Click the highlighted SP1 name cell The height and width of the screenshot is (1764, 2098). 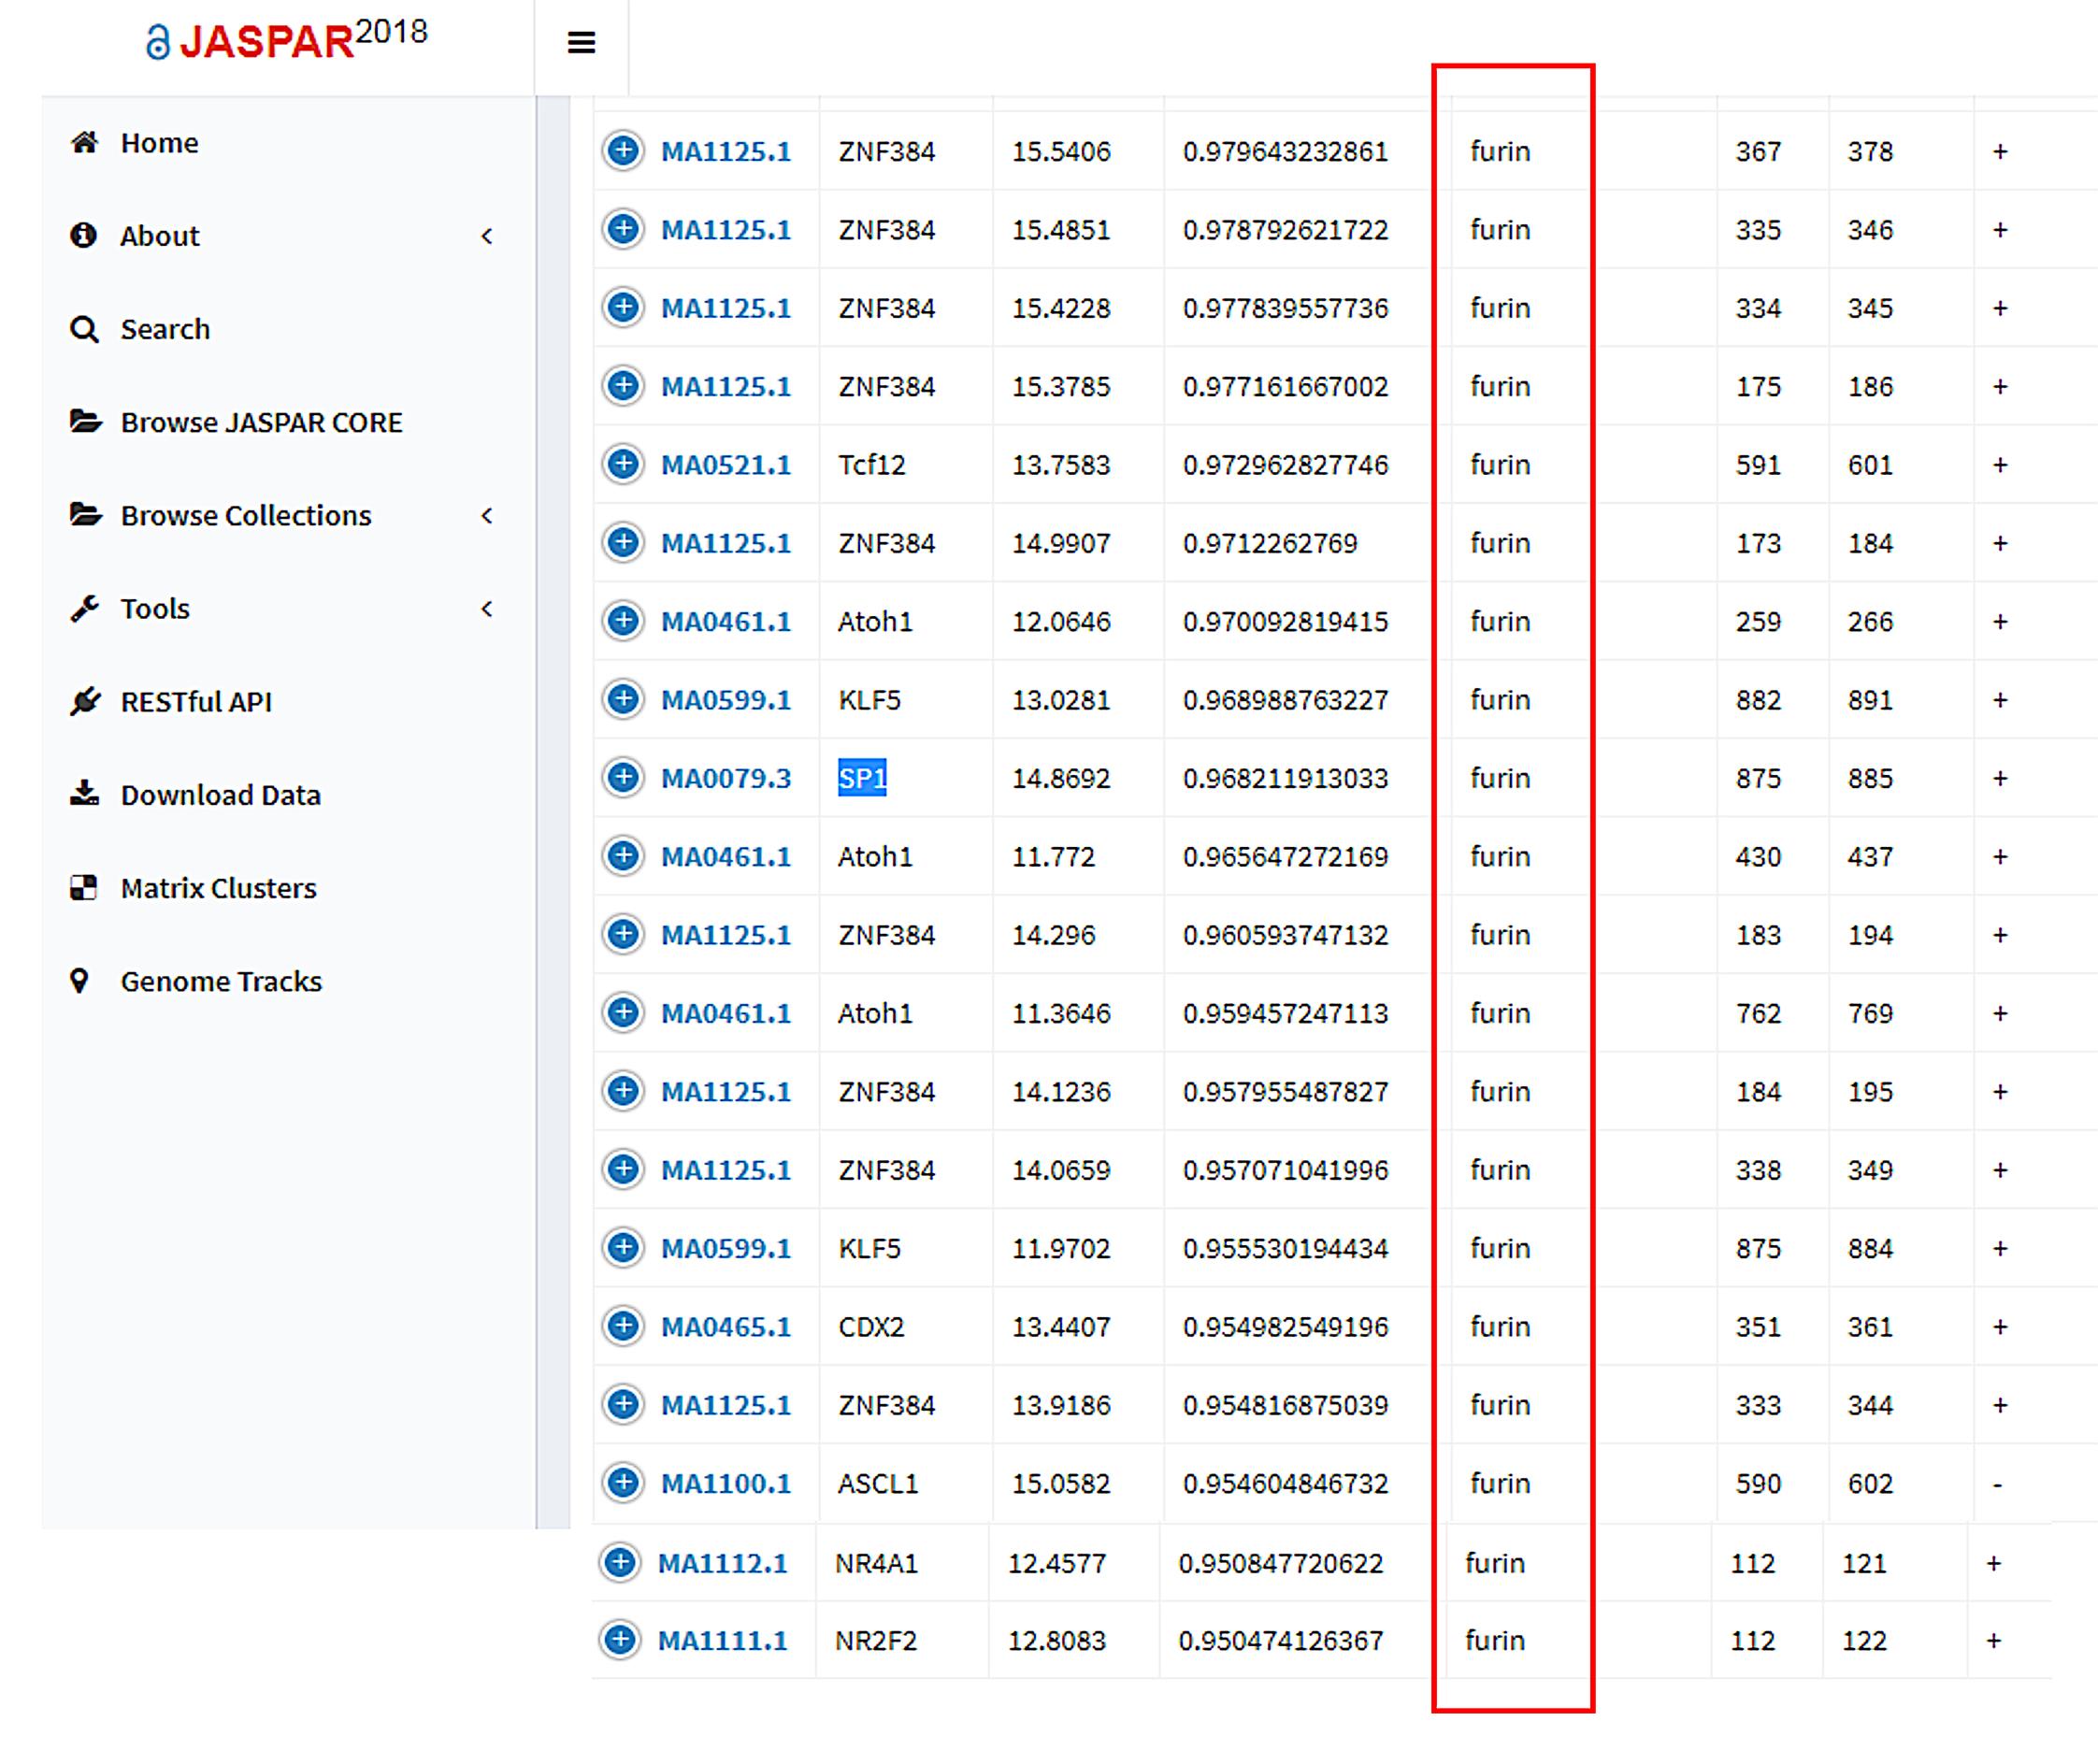click(862, 778)
